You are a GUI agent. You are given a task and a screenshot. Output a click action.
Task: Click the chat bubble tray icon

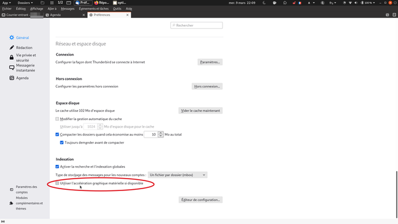[274, 2]
